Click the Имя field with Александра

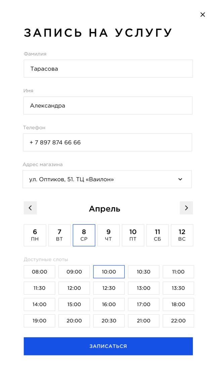click(x=108, y=106)
